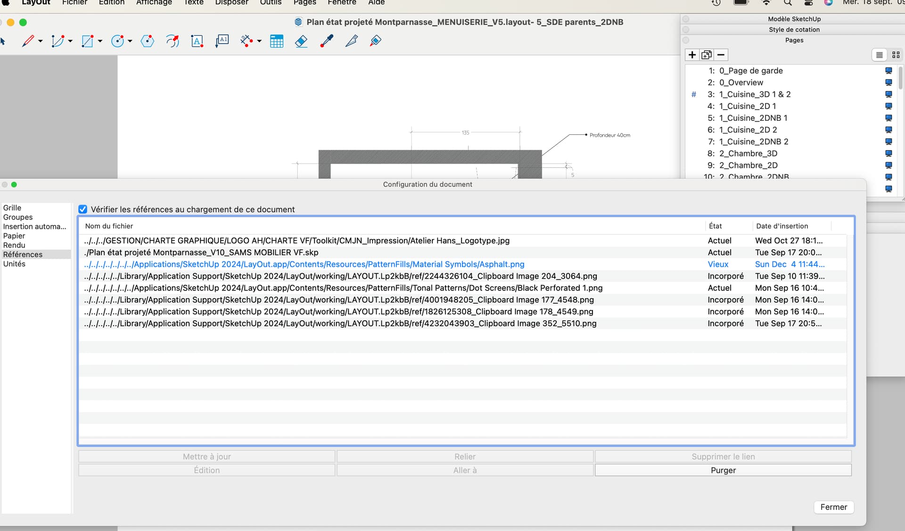Screen dimensions: 905x531
Task: Click Fermer to close dialog
Action: [x=833, y=507]
